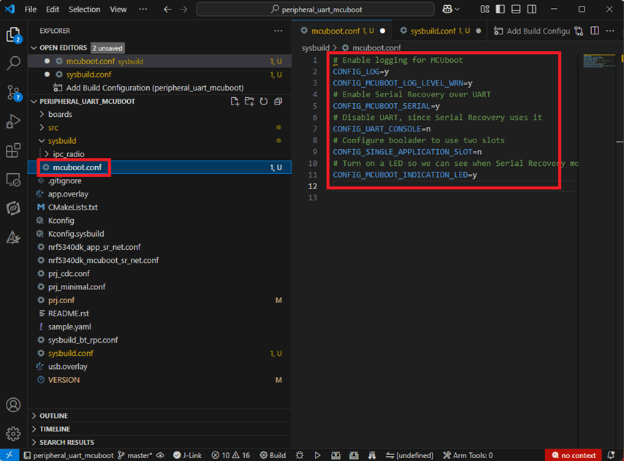The image size is (624, 461).
Task: Open the Search view in activity bar
Action: pos(13,64)
